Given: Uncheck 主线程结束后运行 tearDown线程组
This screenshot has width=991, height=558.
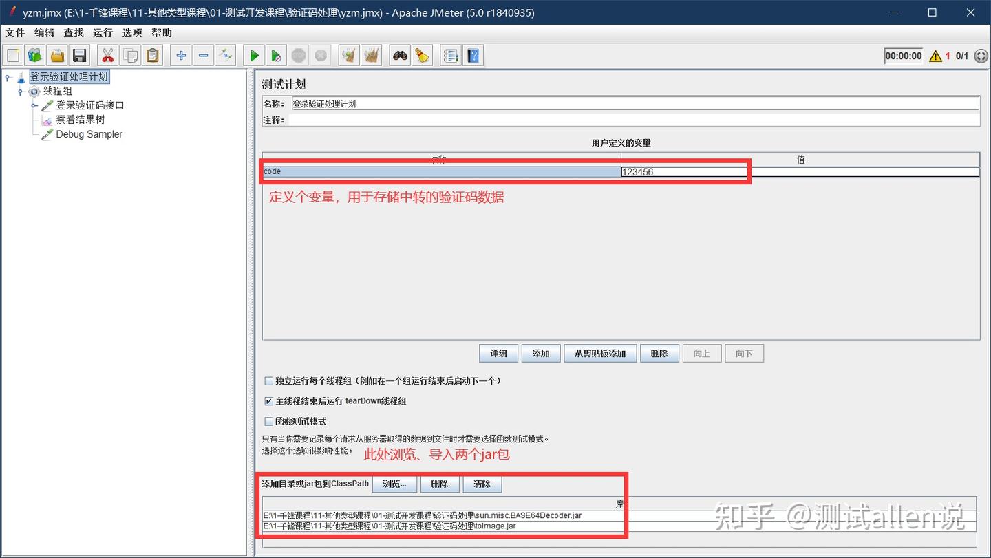Looking at the screenshot, I should tap(268, 401).
